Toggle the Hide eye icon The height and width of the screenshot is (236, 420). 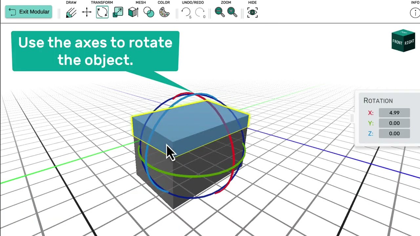[x=252, y=12]
